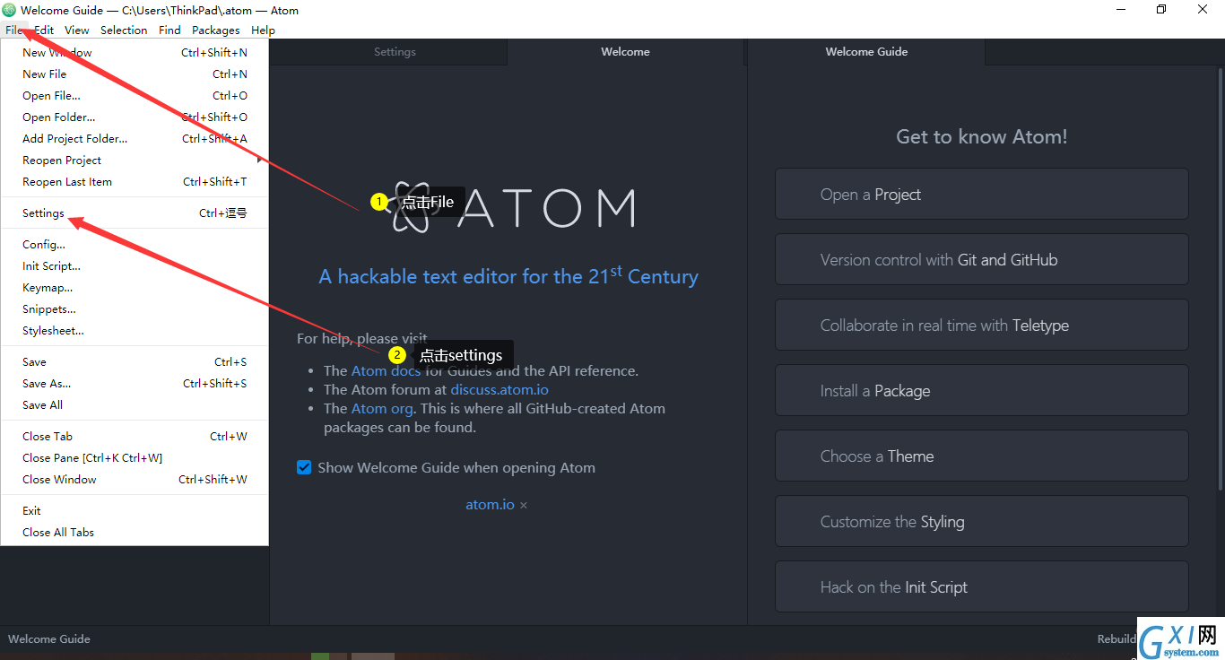The height and width of the screenshot is (660, 1225).
Task: Switch to the Welcome tab
Action: click(625, 52)
